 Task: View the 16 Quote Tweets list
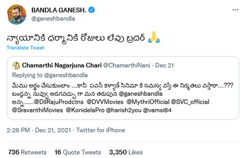(x=78, y=152)
